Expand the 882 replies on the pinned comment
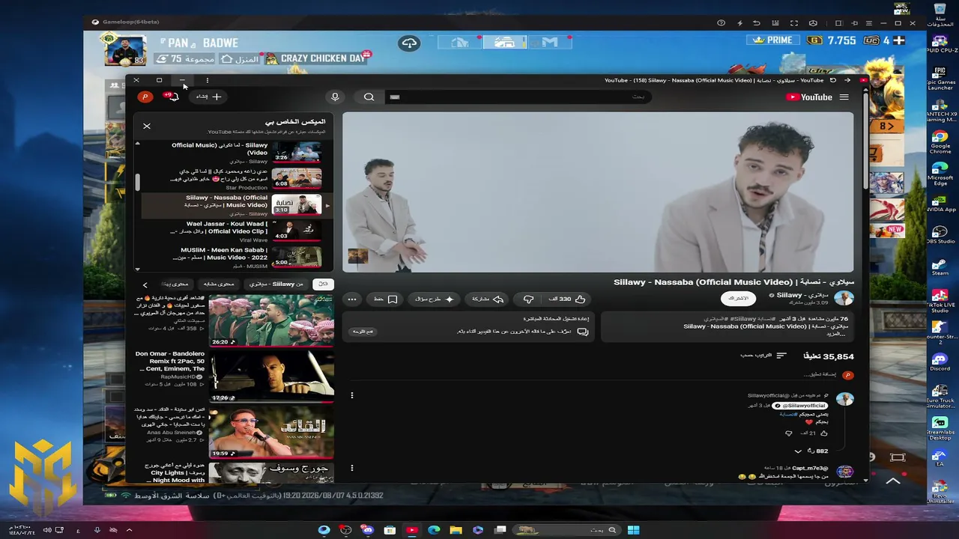Image resolution: width=959 pixels, height=539 pixels. coord(811,451)
